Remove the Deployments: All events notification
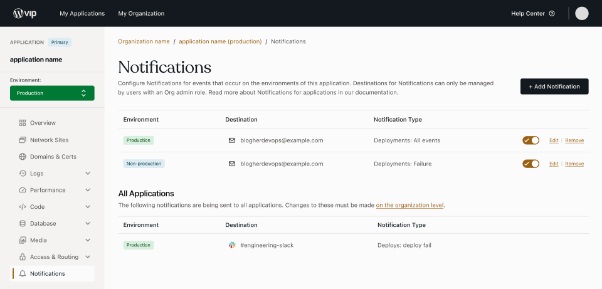The width and height of the screenshot is (602, 289). [574, 140]
